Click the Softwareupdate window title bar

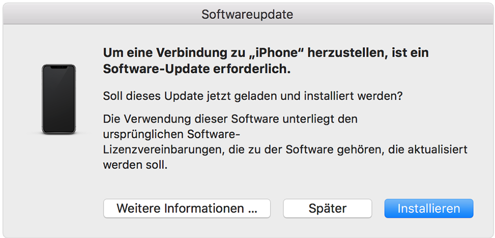247,15
